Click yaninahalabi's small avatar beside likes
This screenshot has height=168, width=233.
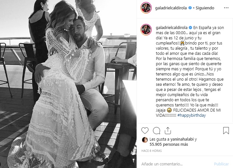[145, 140]
